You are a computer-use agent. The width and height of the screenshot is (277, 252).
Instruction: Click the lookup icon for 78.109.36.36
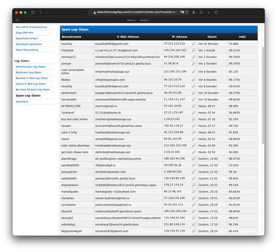point(194,165)
